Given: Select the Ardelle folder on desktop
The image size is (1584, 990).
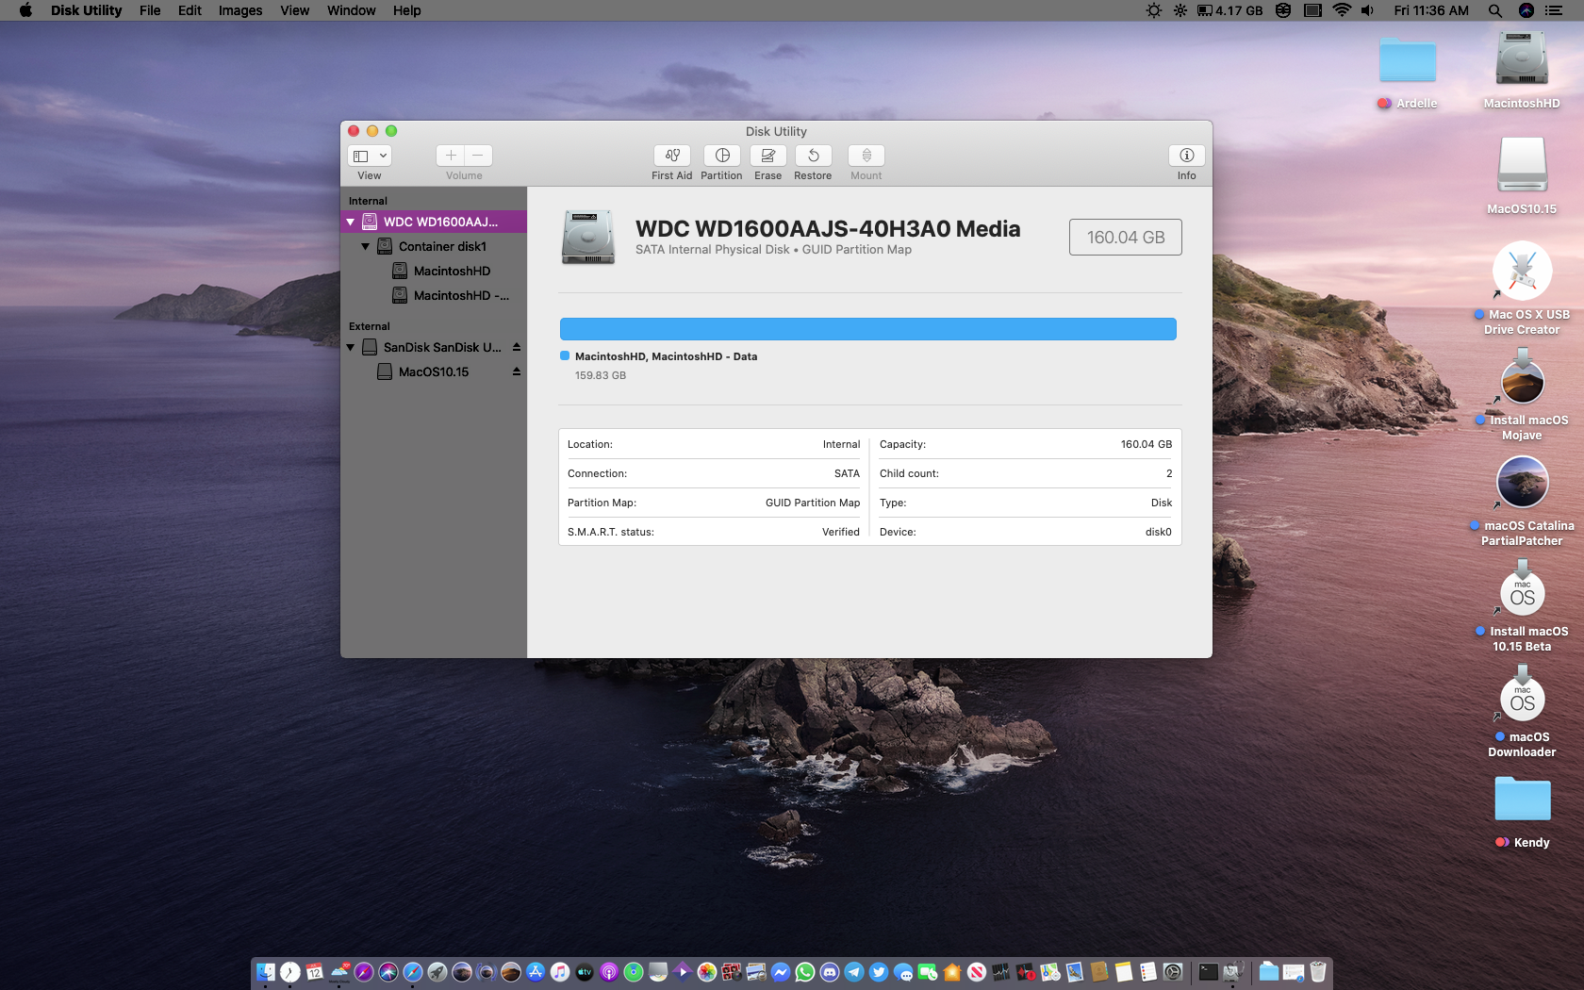Looking at the screenshot, I should [1408, 60].
